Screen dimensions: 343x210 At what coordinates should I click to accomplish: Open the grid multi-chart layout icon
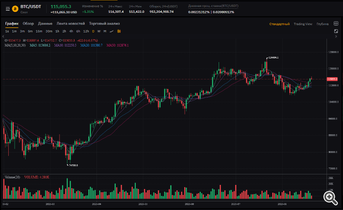336,24
